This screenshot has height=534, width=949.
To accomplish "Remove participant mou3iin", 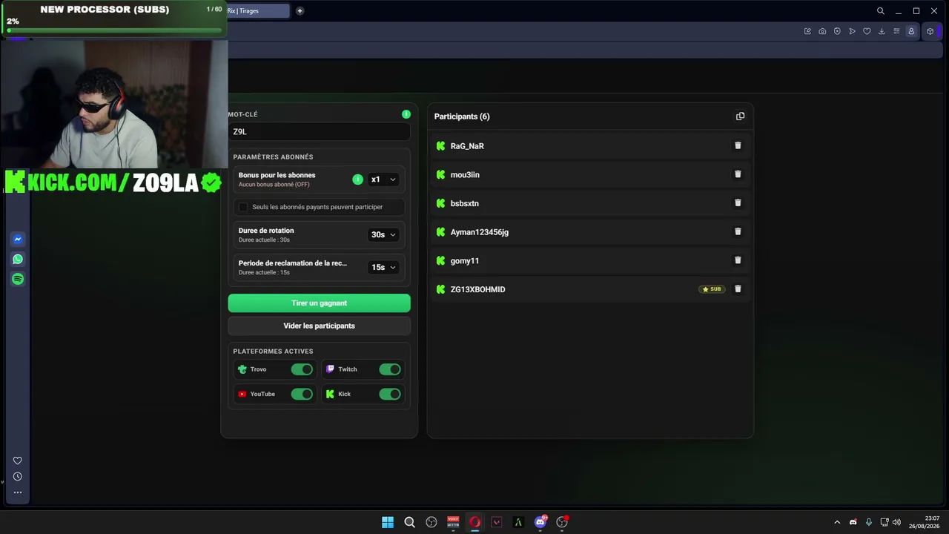I will point(738,174).
